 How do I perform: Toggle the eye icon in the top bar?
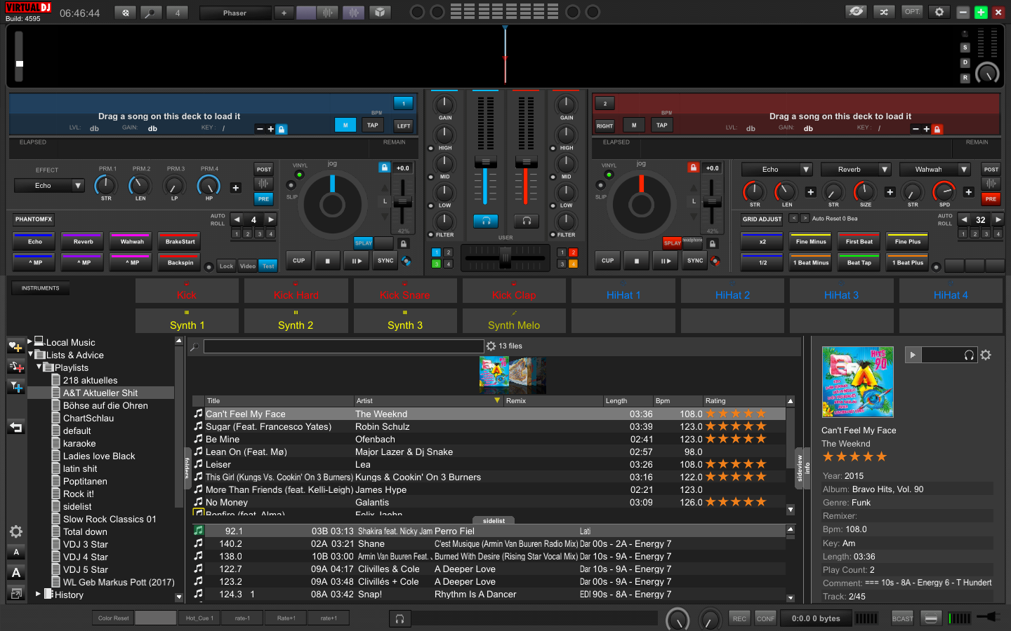[855, 12]
